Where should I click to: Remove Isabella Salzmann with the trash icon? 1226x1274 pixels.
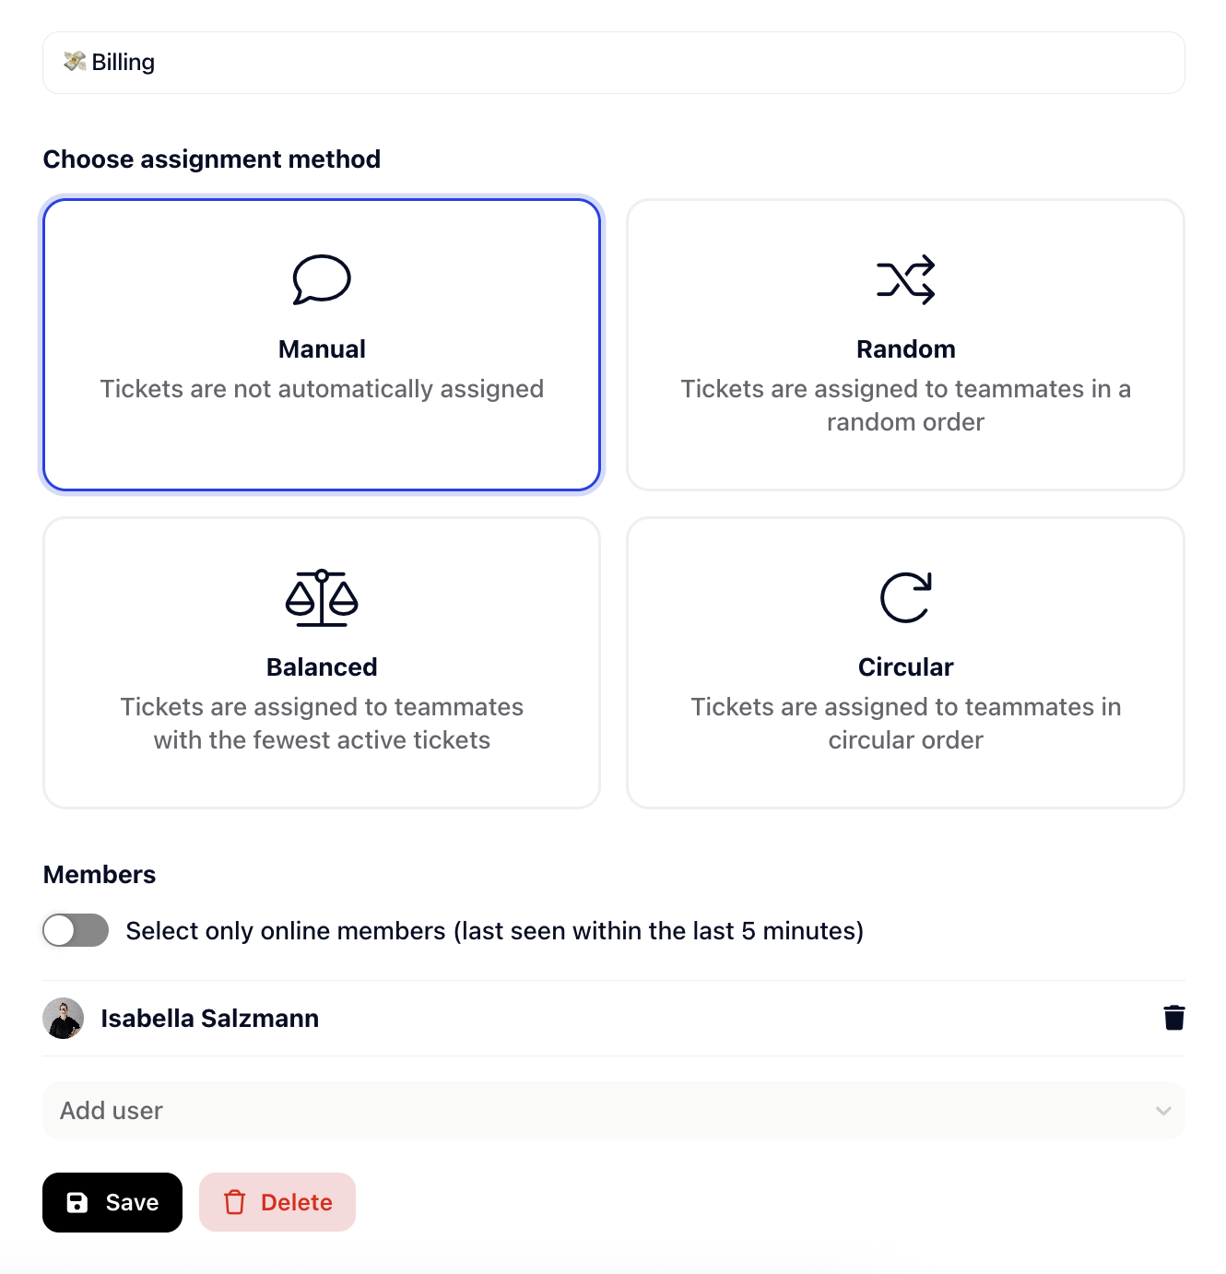[x=1173, y=1018]
